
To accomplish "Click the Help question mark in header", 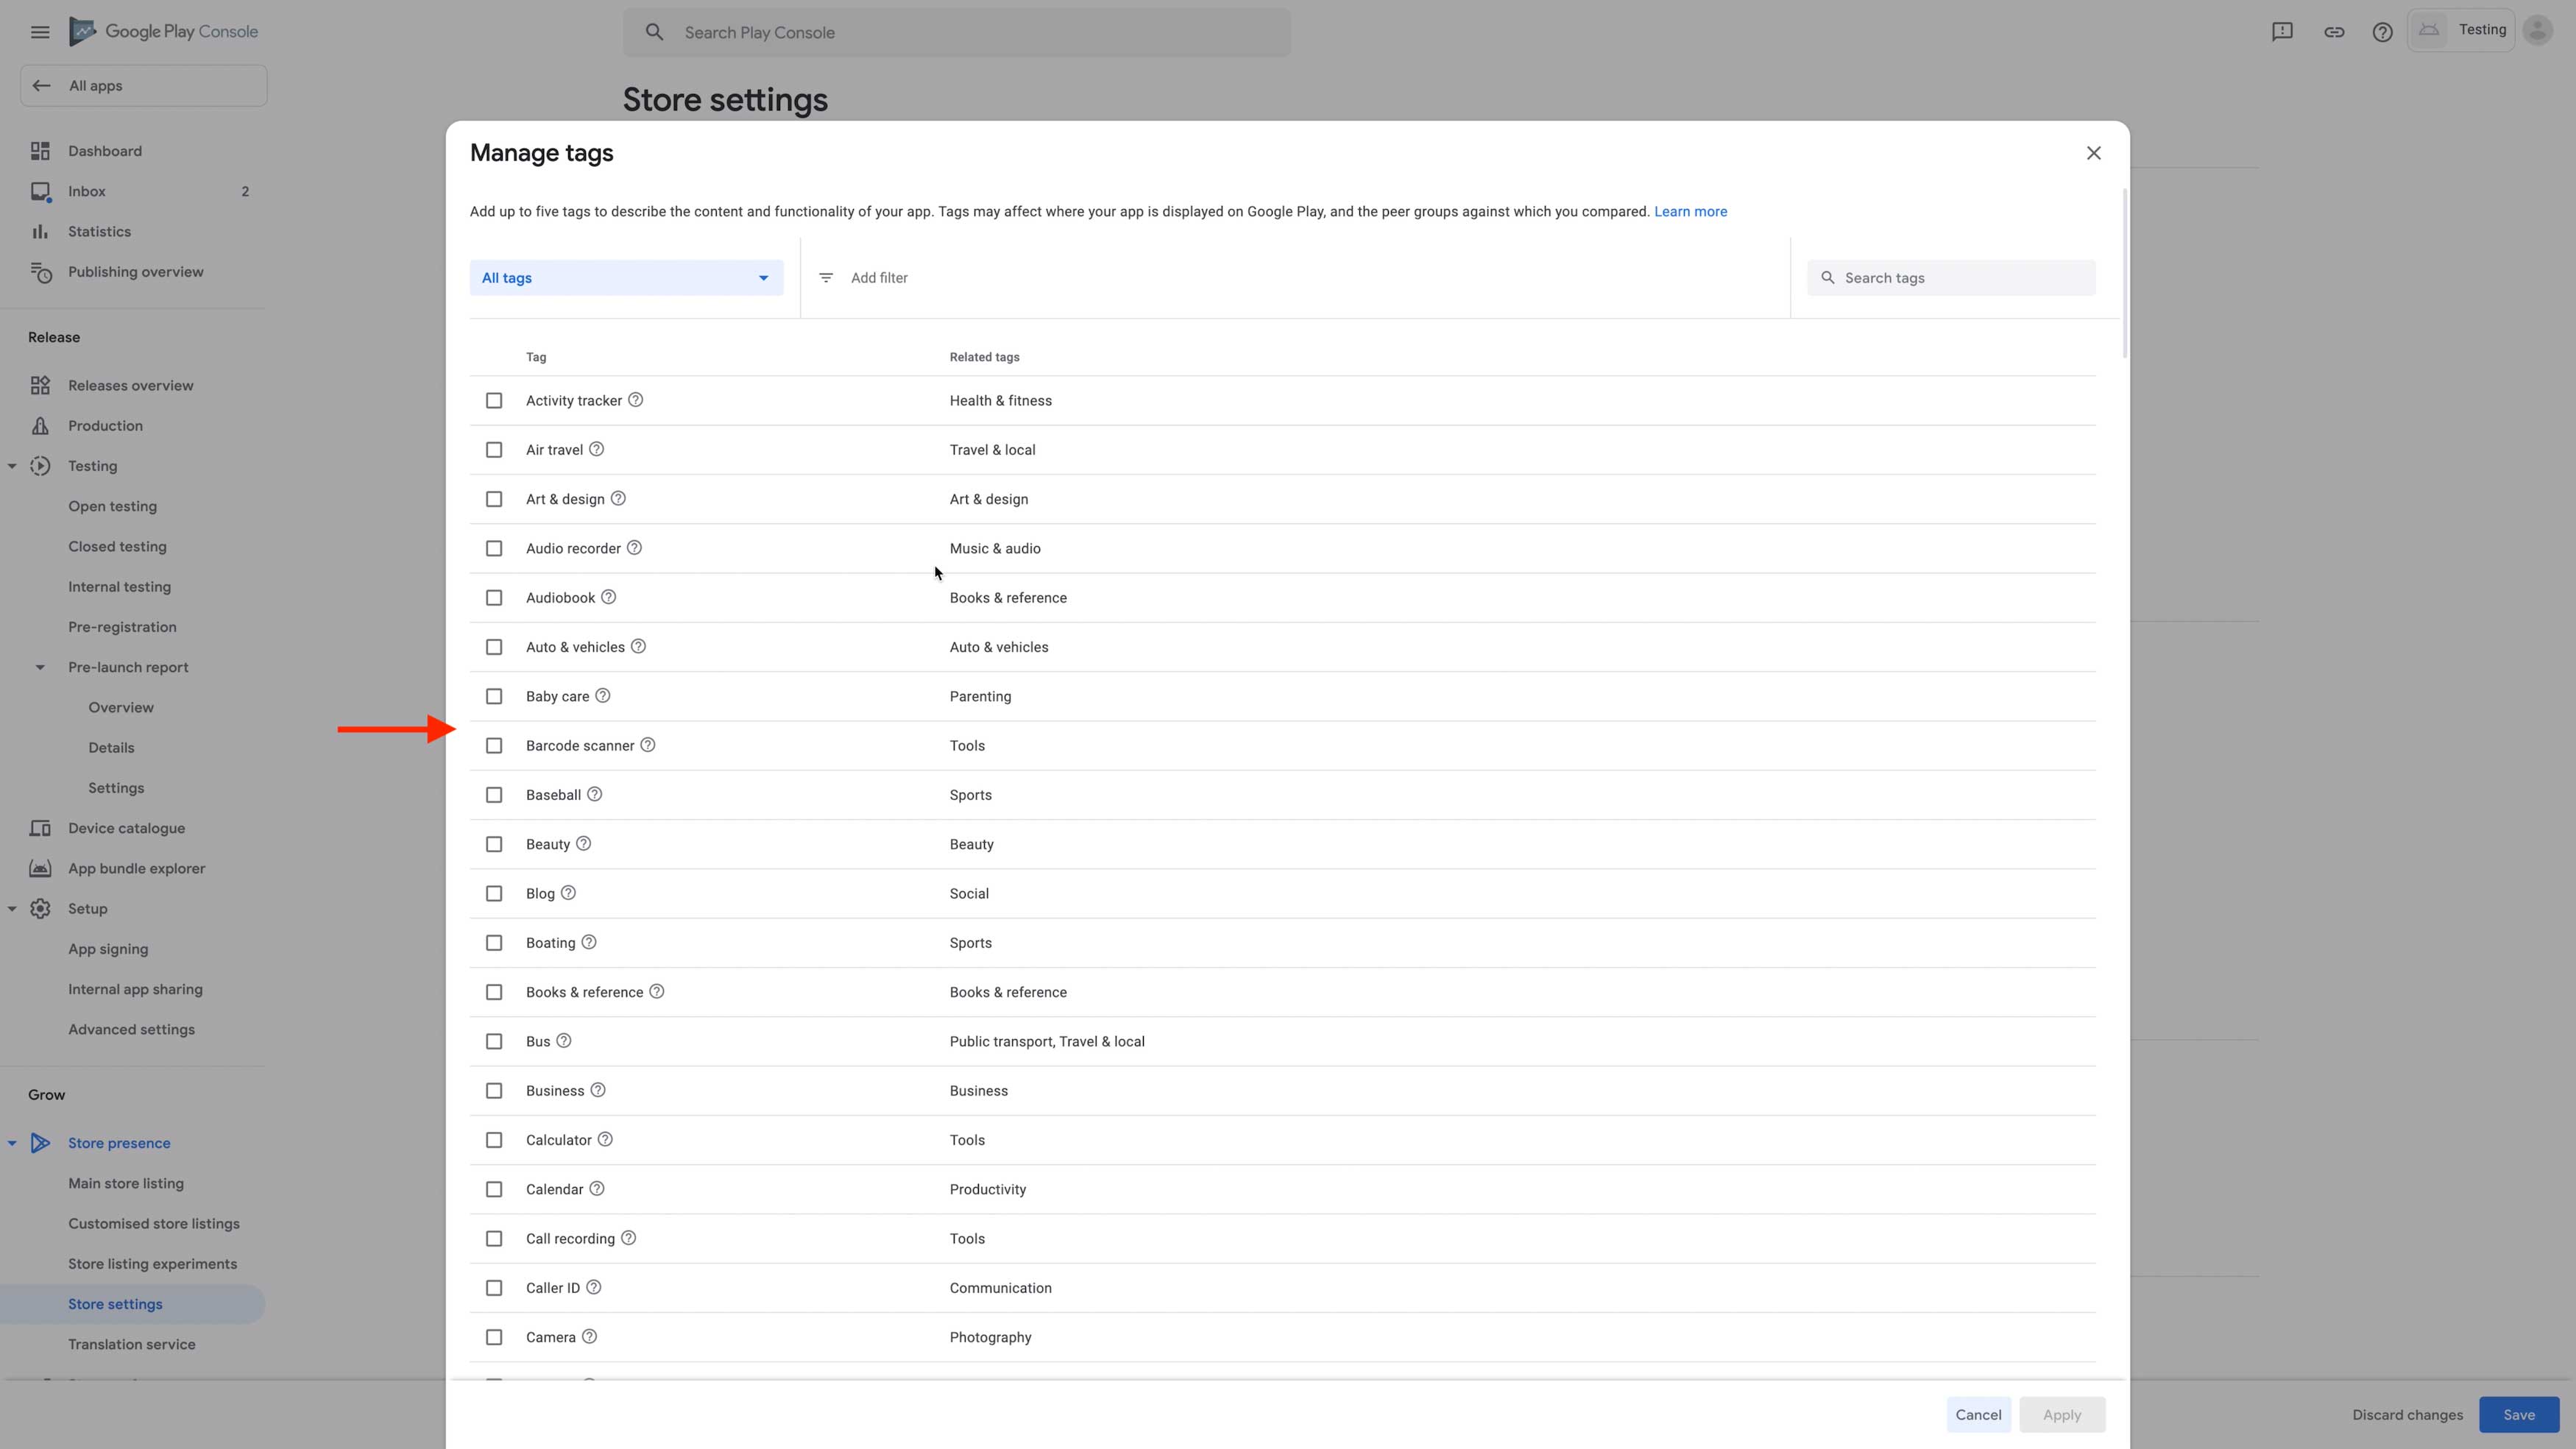I will pyautogui.click(x=2382, y=32).
